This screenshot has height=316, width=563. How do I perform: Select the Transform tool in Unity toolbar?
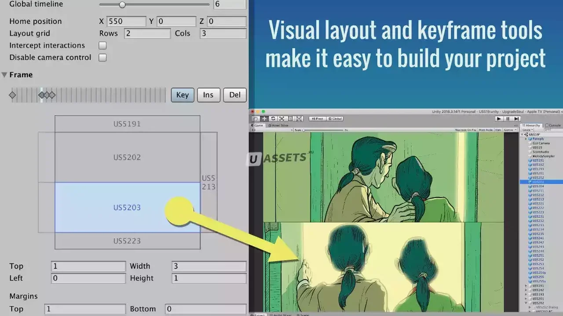300,118
